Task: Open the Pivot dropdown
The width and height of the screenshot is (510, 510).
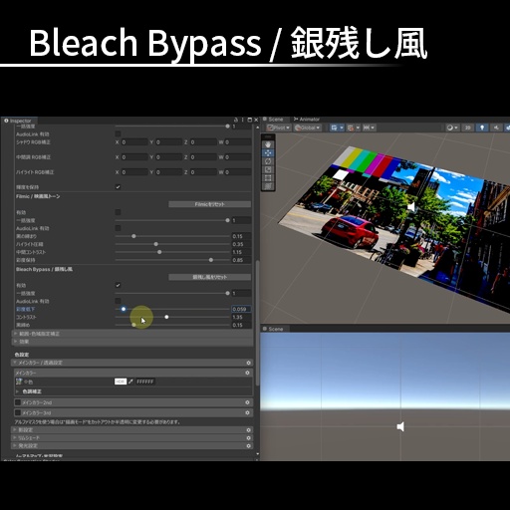Action: [279, 127]
